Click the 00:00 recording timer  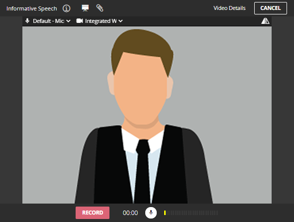coord(130,213)
